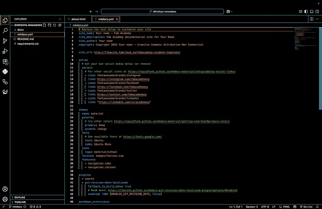Split the editor to the right
This screenshot has height=209, width=322.
pos(311,19)
